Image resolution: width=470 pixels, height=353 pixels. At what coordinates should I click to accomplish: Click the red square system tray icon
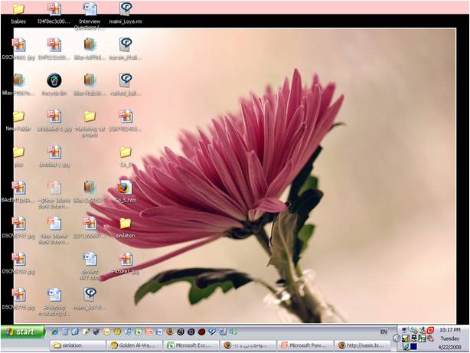[x=431, y=330]
